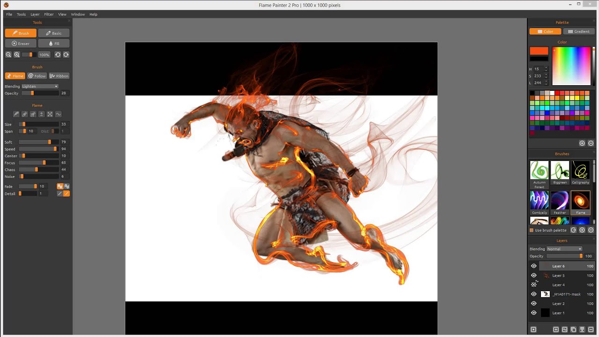Viewport: 599px width, 337px height.
Task: Switch to the Gradient palette tab
Action: pyautogui.click(x=579, y=31)
